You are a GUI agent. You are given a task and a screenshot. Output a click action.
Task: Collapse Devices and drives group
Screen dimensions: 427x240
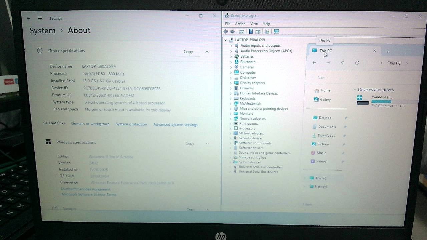click(x=355, y=90)
